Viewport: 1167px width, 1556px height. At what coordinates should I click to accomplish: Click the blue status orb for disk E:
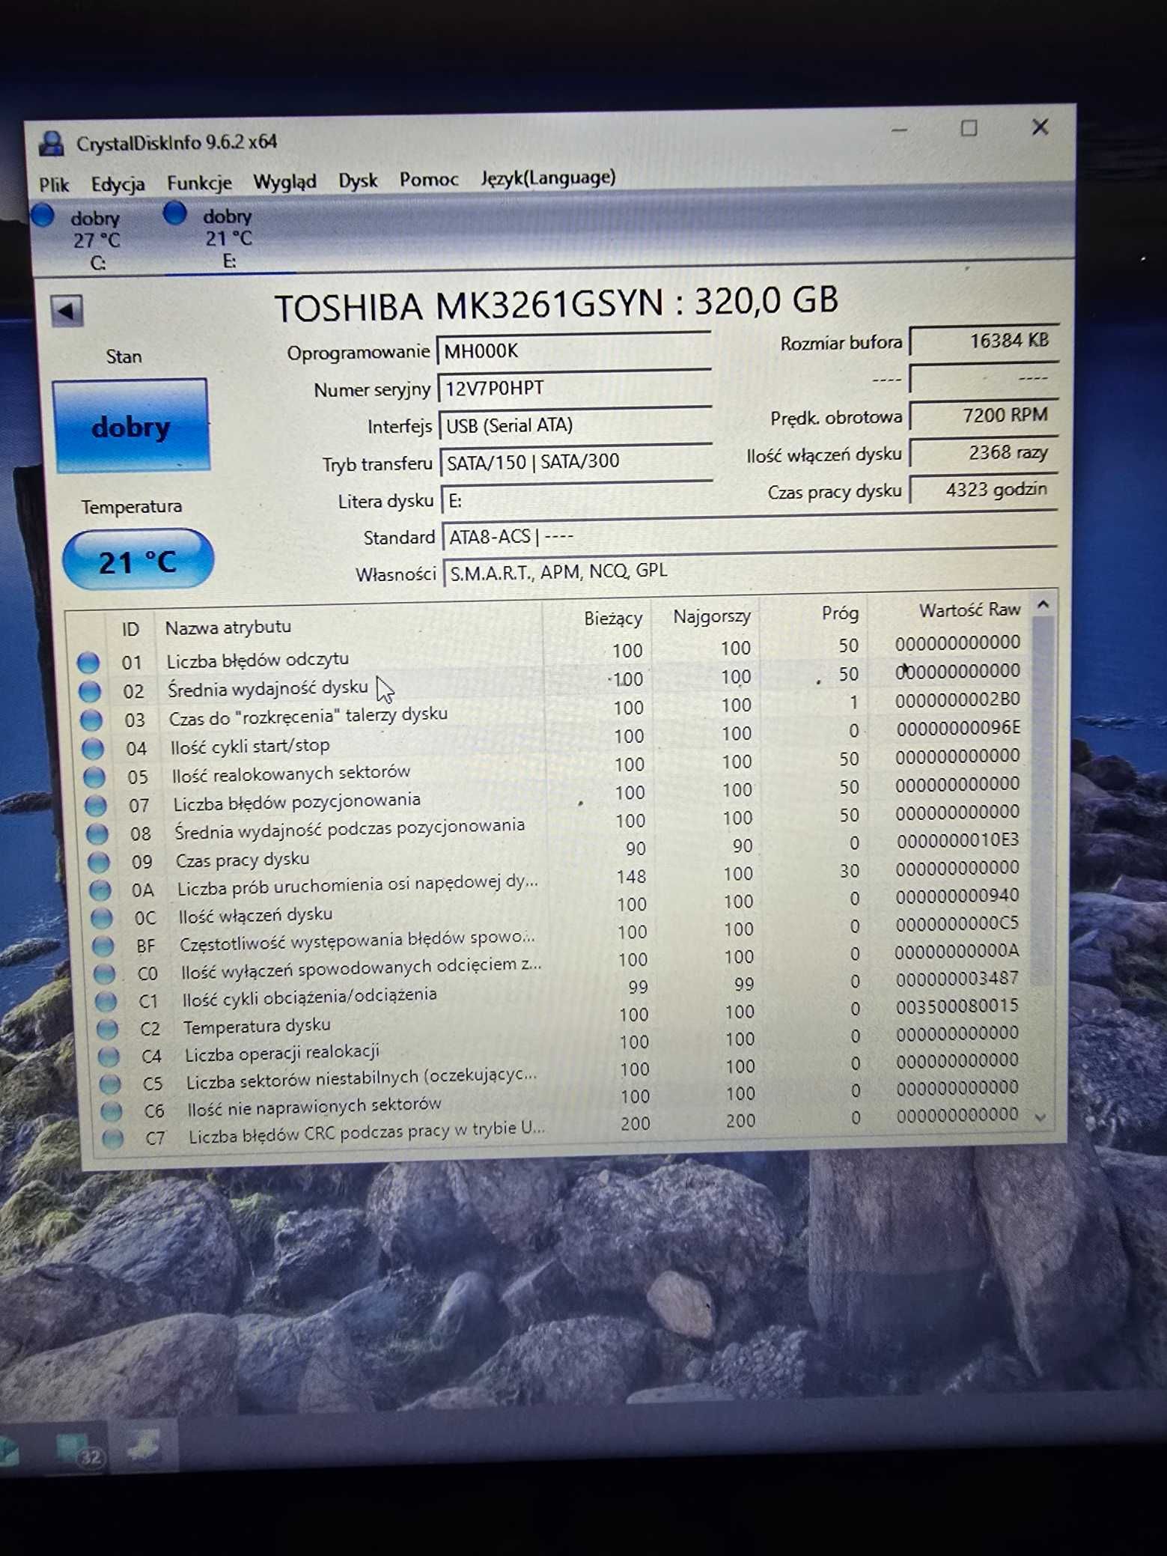click(174, 213)
